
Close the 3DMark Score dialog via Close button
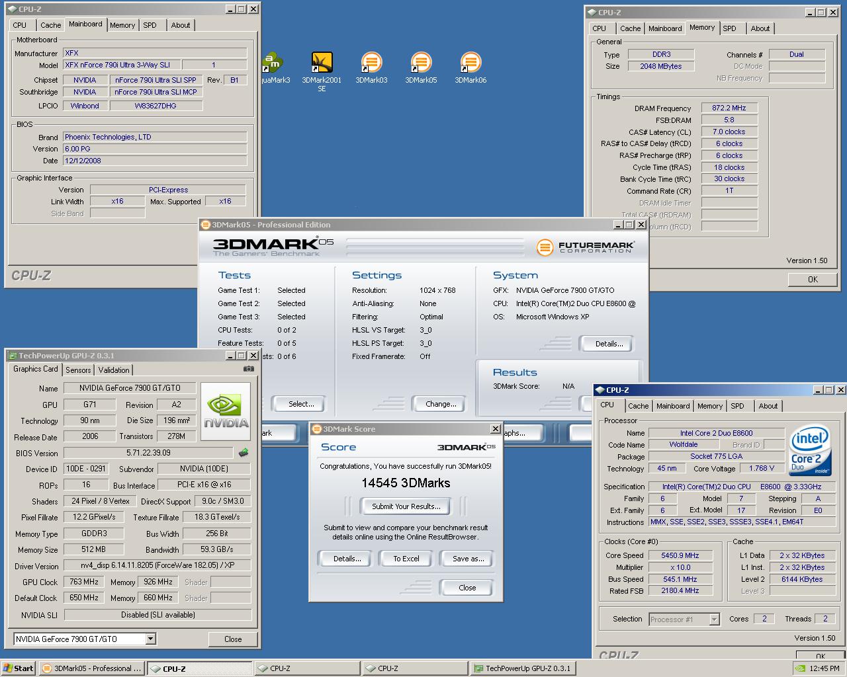tap(467, 588)
